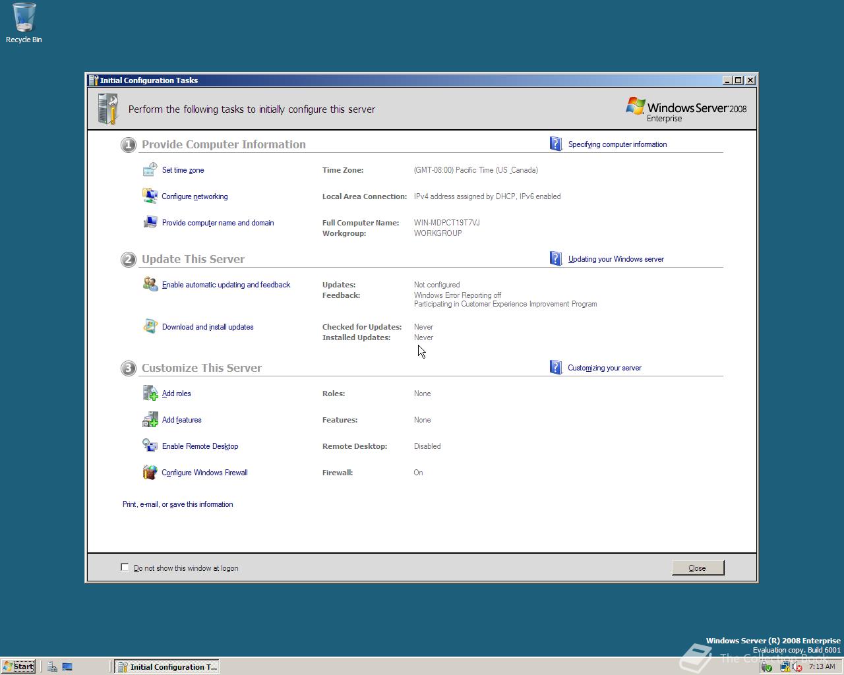Open Updating your Windows server help link
This screenshot has height=675, width=844.
(616, 259)
